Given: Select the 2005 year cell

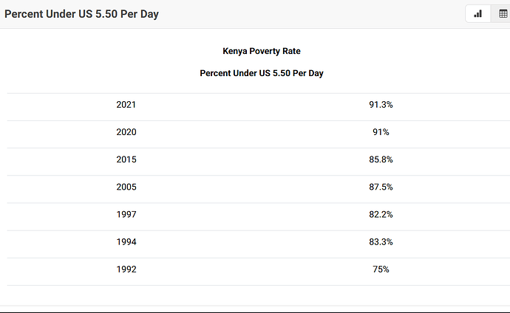Looking at the screenshot, I should [126, 188].
